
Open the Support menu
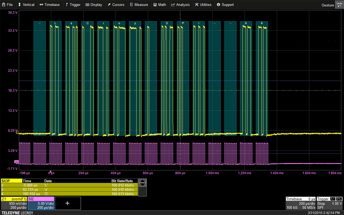pyautogui.click(x=225, y=5)
